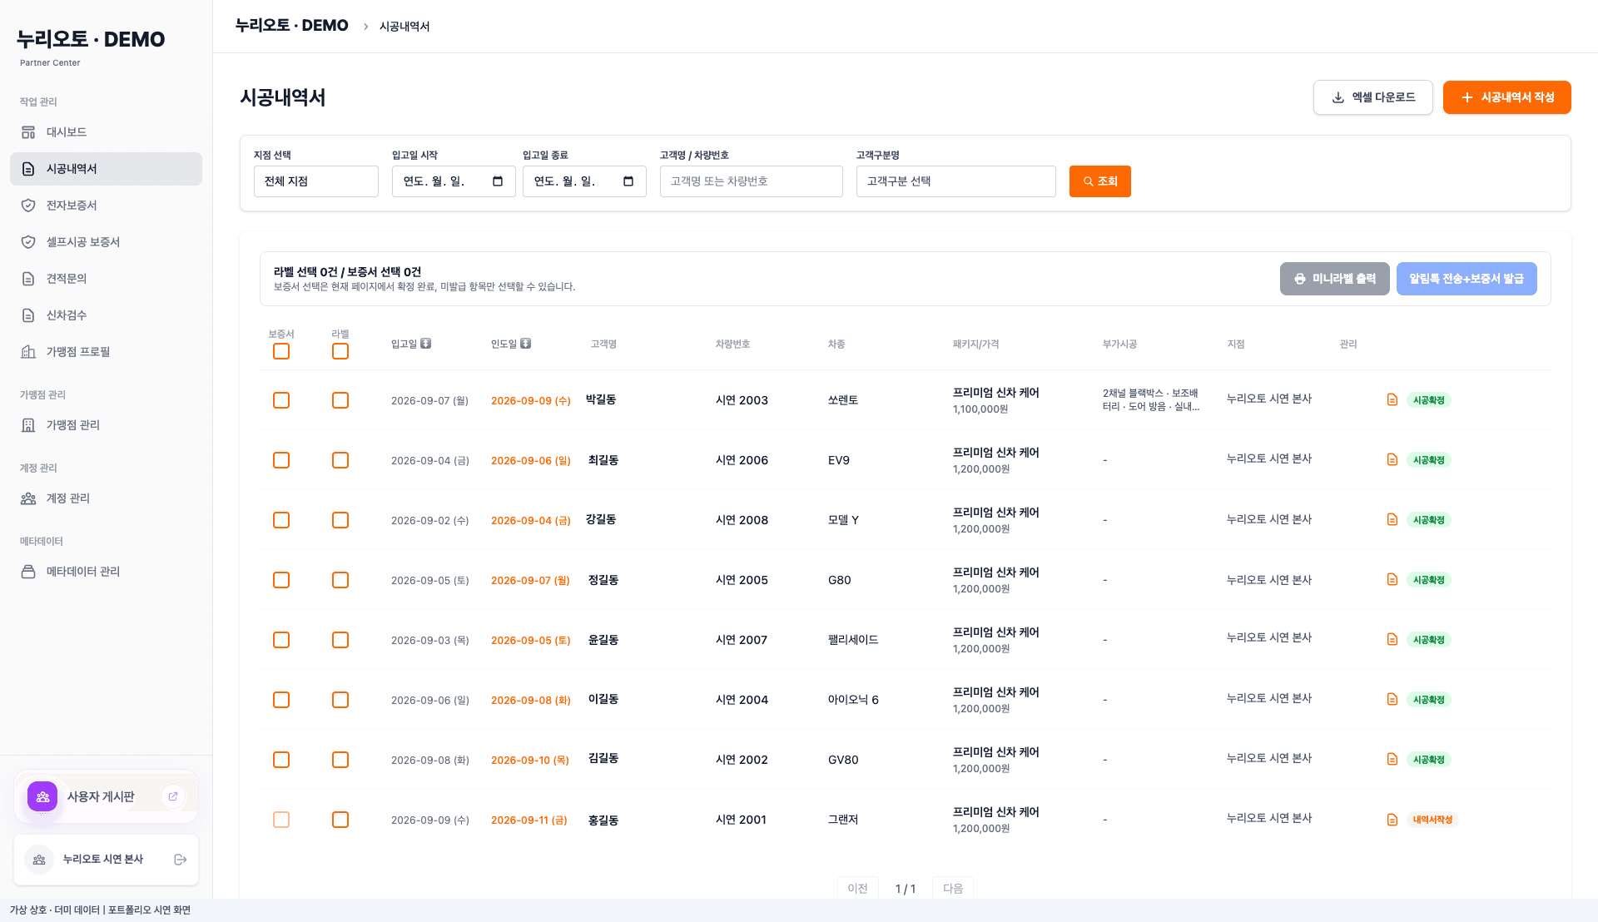This screenshot has width=1598, height=922.
Task: Click the orange 조회 search button
Action: pyautogui.click(x=1100, y=181)
